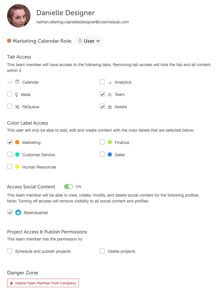Image resolution: width=219 pixels, height=292 pixels.
Task: Enable the Delete projects permission checkbox
Action: point(102,251)
